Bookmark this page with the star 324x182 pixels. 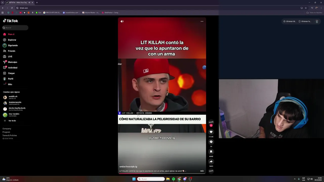pyautogui.click(x=306, y=8)
